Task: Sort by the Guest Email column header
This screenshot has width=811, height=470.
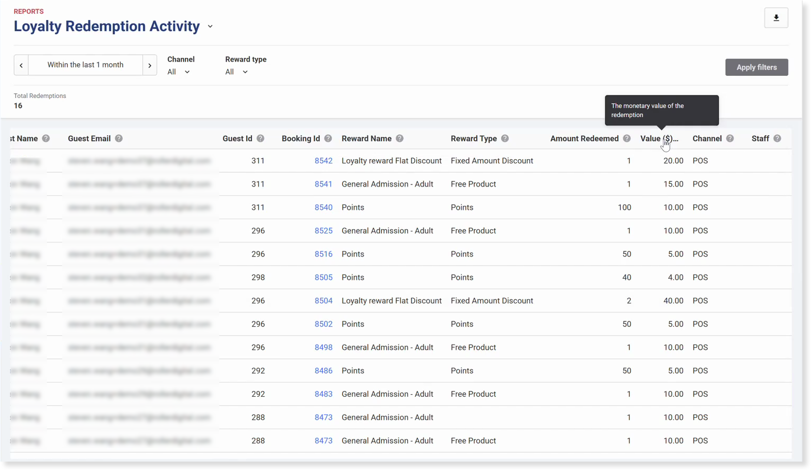Action: [89, 139]
